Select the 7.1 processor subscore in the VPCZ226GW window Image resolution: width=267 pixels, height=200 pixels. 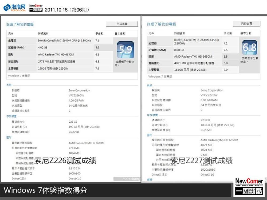coord(97,41)
